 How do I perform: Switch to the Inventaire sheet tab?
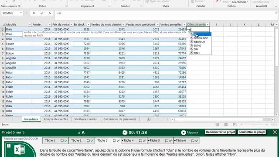31,119
